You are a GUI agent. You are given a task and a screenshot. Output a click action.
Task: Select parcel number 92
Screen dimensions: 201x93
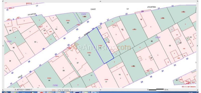tap(14, 48)
